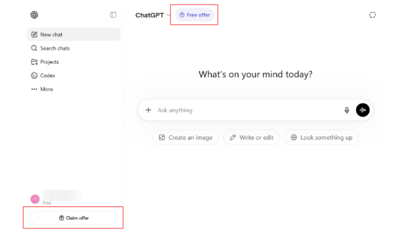The width and height of the screenshot is (412, 232).
Task: Start voice mode with the black waveform button
Action: pos(363,110)
